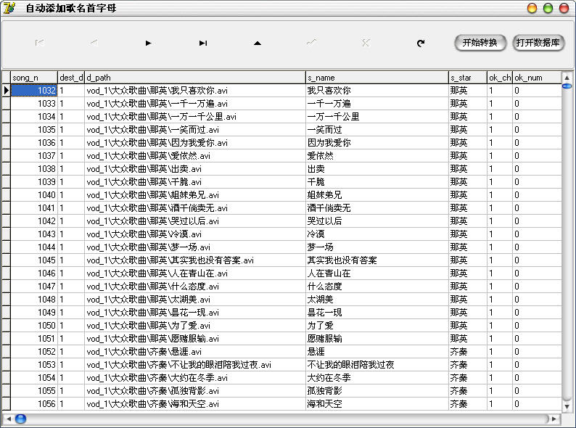This screenshot has height=428, width=576.
Task: Click the horizontal scrollbar right arrow
Action: coord(554,419)
